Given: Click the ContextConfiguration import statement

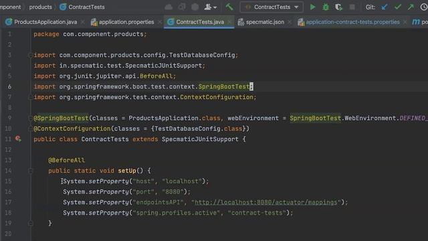Looking at the screenshot, I should point(145,97).
